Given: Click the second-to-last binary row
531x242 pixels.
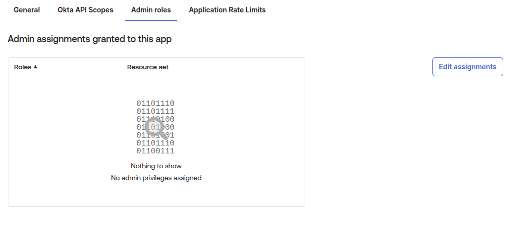Looking at the screenshot, I should coord(156,143).
